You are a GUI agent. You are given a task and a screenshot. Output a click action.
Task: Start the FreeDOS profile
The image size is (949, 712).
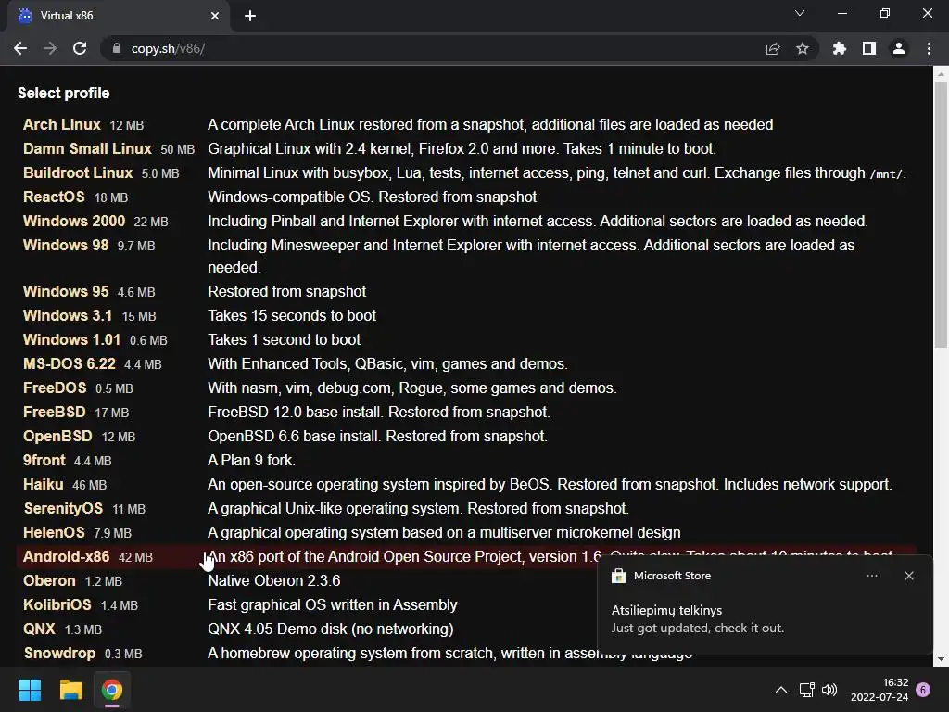(55, 388)
